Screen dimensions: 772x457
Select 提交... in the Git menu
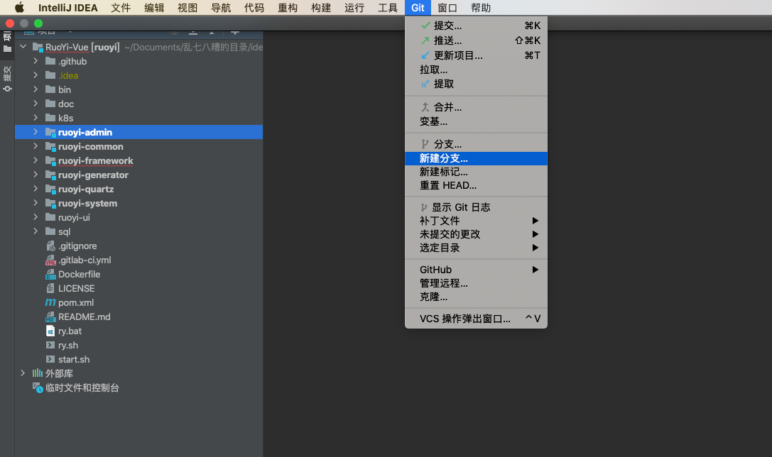click(447, 26)
